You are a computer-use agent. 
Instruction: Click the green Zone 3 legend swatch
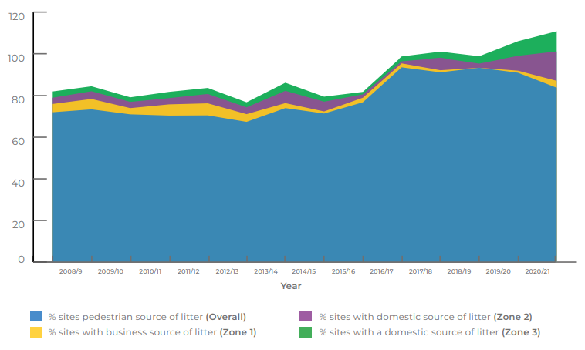306,331
